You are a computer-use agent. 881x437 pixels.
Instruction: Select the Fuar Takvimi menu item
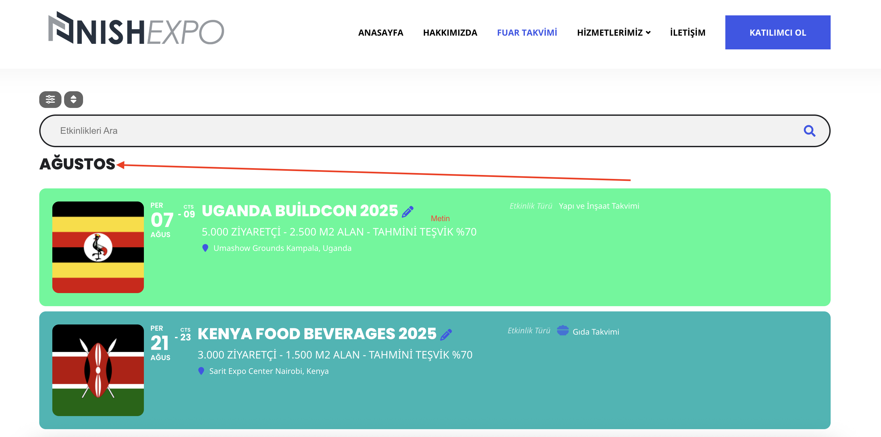click(527, 32)
